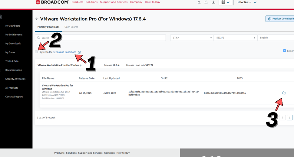Open the English language dropdown
Viewport: 294px width, 157px height.
[276, 38]
